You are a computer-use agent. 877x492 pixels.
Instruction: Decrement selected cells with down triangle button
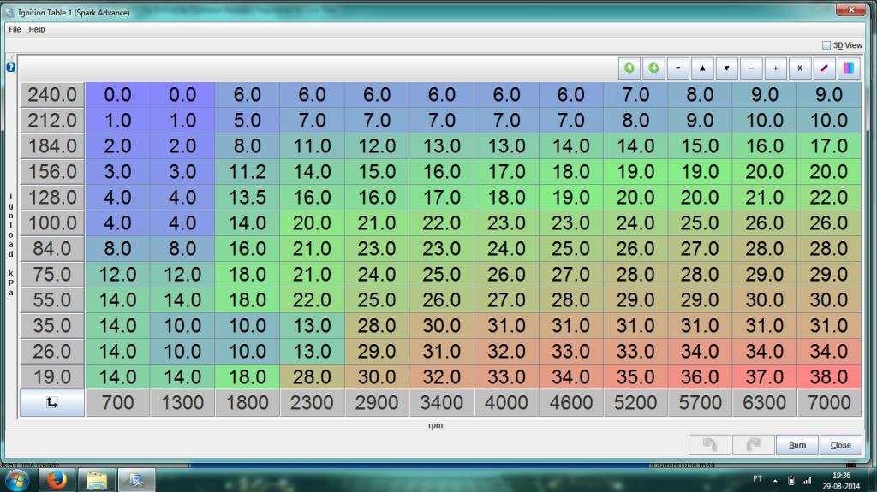(x=726, y=68)
